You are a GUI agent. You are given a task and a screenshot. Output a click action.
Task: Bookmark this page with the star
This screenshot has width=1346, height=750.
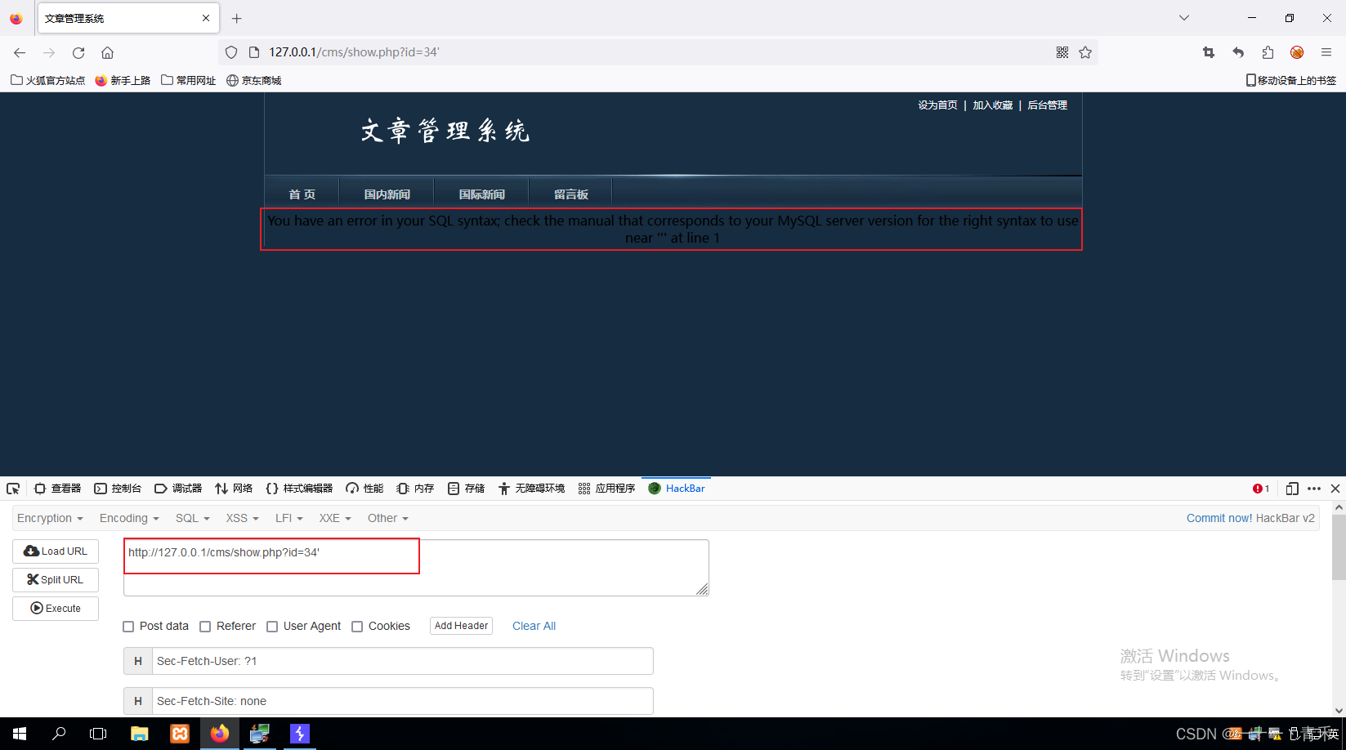pos(1085,52)
